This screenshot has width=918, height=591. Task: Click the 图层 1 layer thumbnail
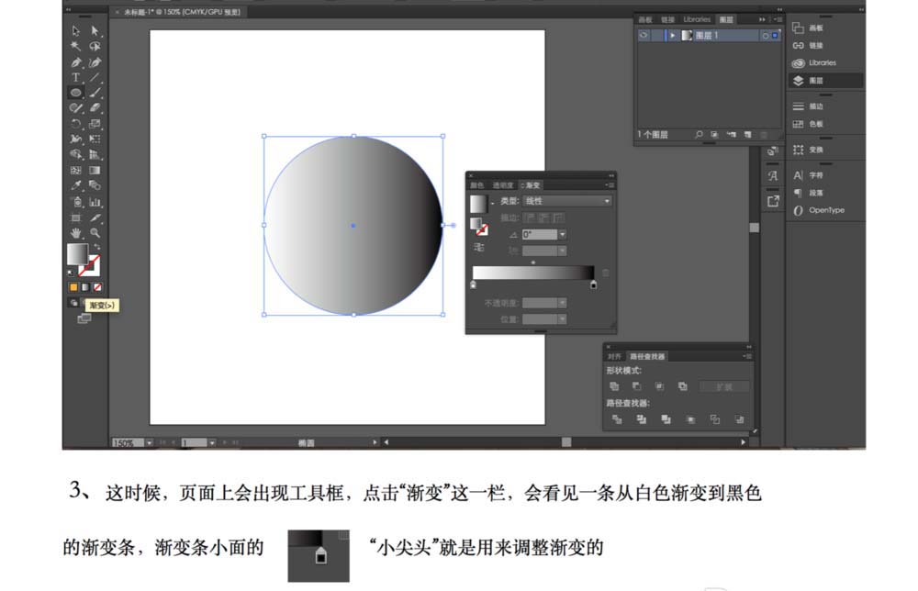687,36
